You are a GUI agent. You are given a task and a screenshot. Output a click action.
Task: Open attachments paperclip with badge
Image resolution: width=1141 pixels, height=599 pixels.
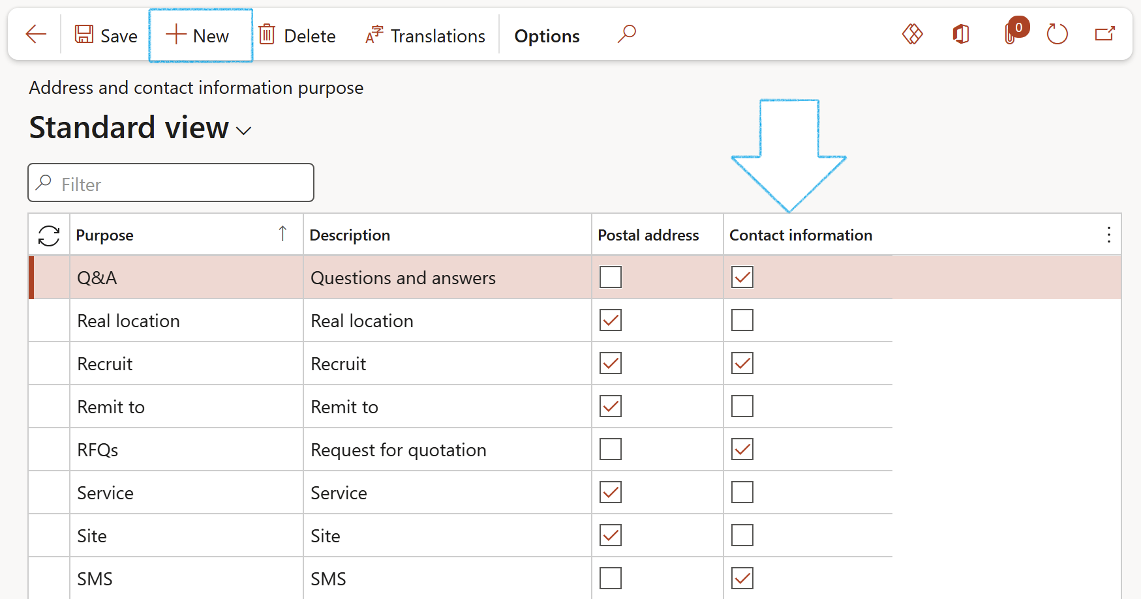point(1011,34)
